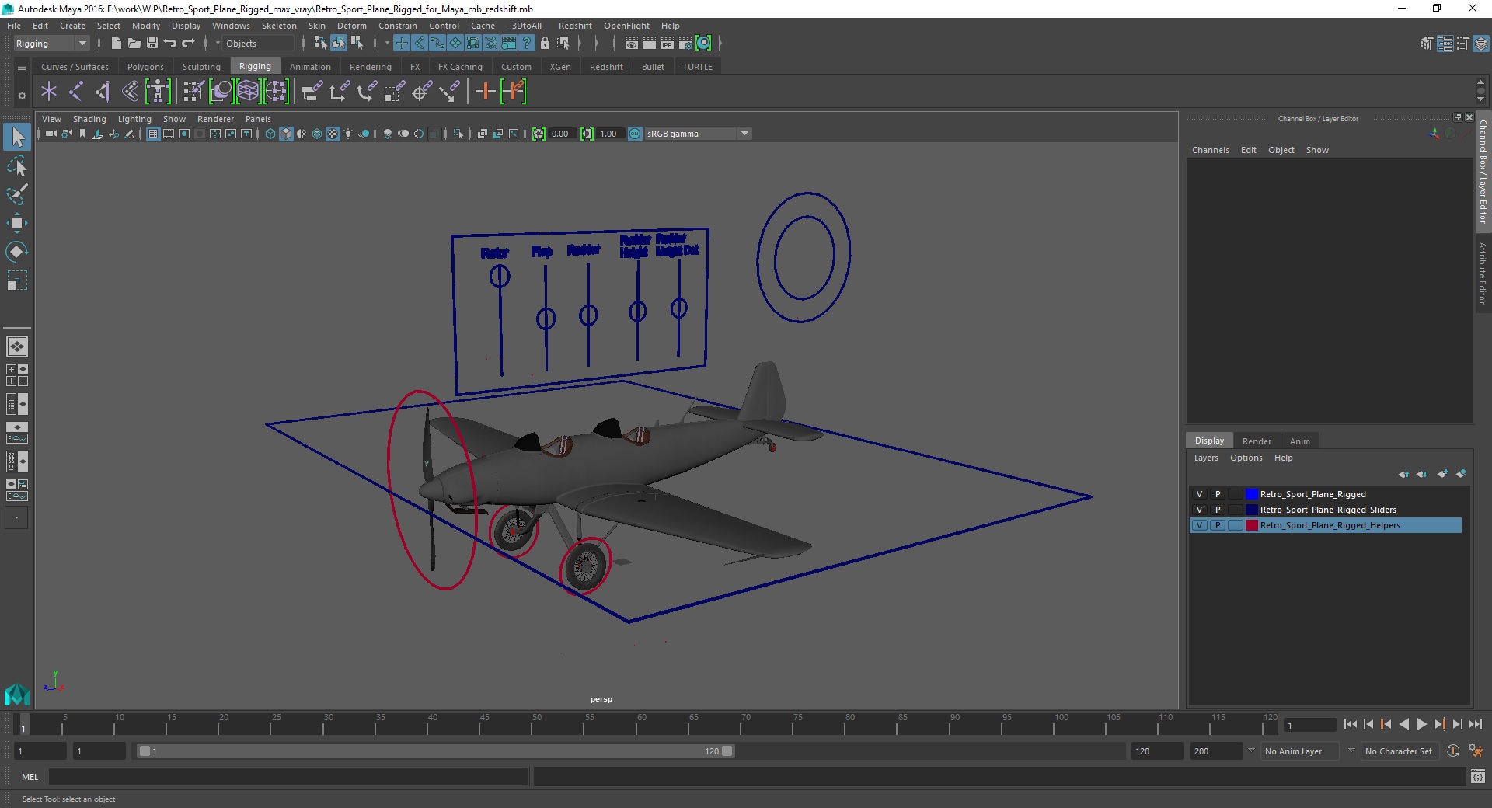Click the Parent Constraint shelf icon
The height and width of the screenshot is (808, 1492).
tap(312, 92)
